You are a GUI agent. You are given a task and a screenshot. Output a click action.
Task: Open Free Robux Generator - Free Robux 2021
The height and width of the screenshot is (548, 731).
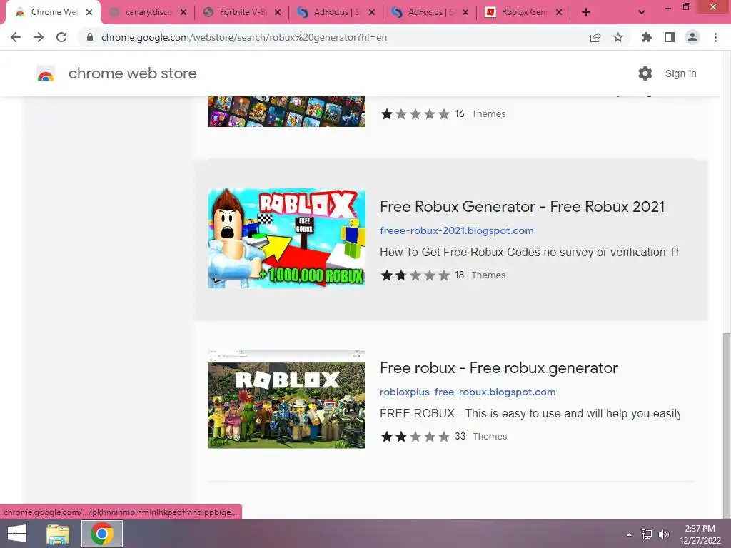tap(522, 207)
